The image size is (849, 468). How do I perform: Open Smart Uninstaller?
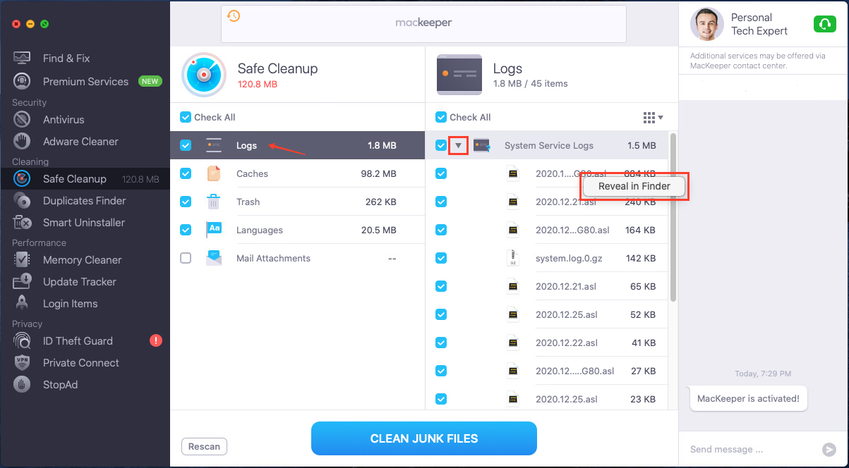[x=83, y=223]
